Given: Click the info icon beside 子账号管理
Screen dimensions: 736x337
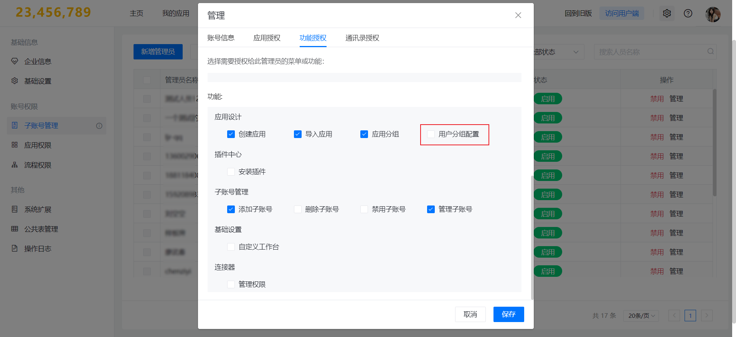Looking at the screenshot, I should coord(99,126).
